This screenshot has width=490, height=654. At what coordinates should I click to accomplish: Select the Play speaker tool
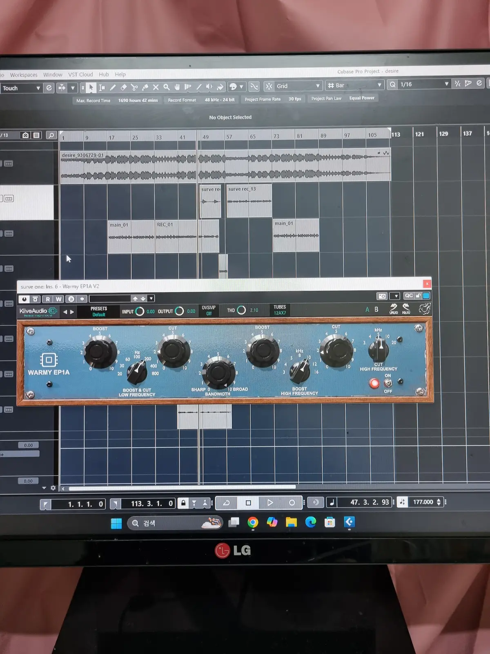coord(209,87)
